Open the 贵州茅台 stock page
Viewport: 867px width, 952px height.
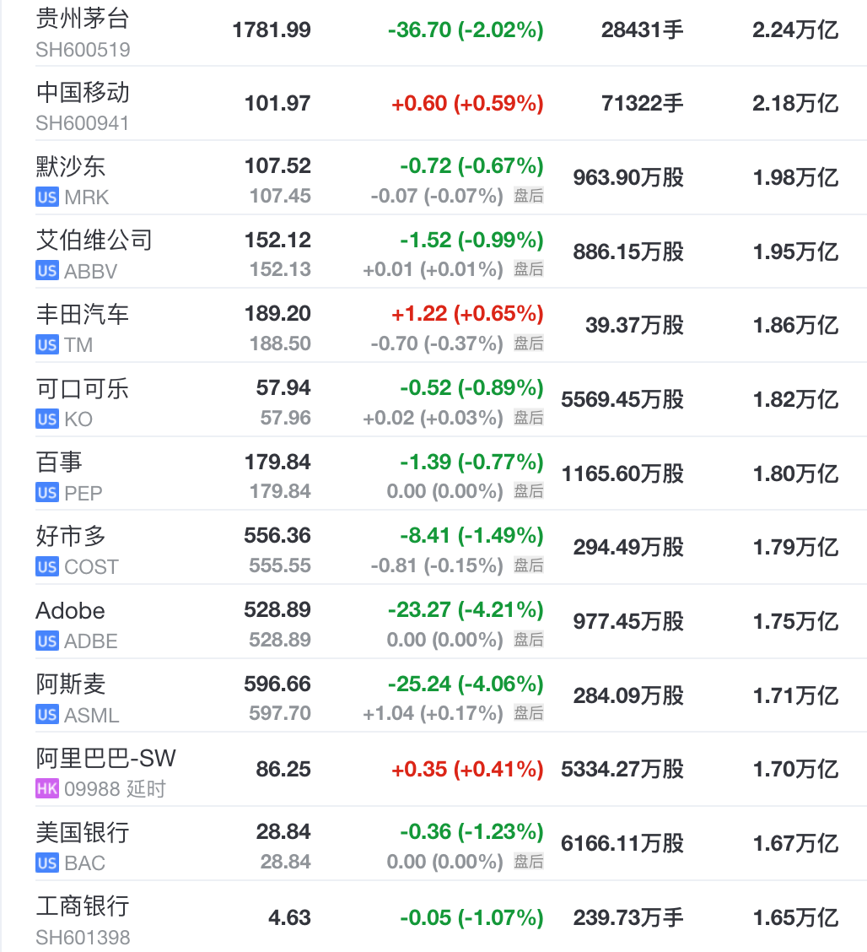[x=83, y=18]
